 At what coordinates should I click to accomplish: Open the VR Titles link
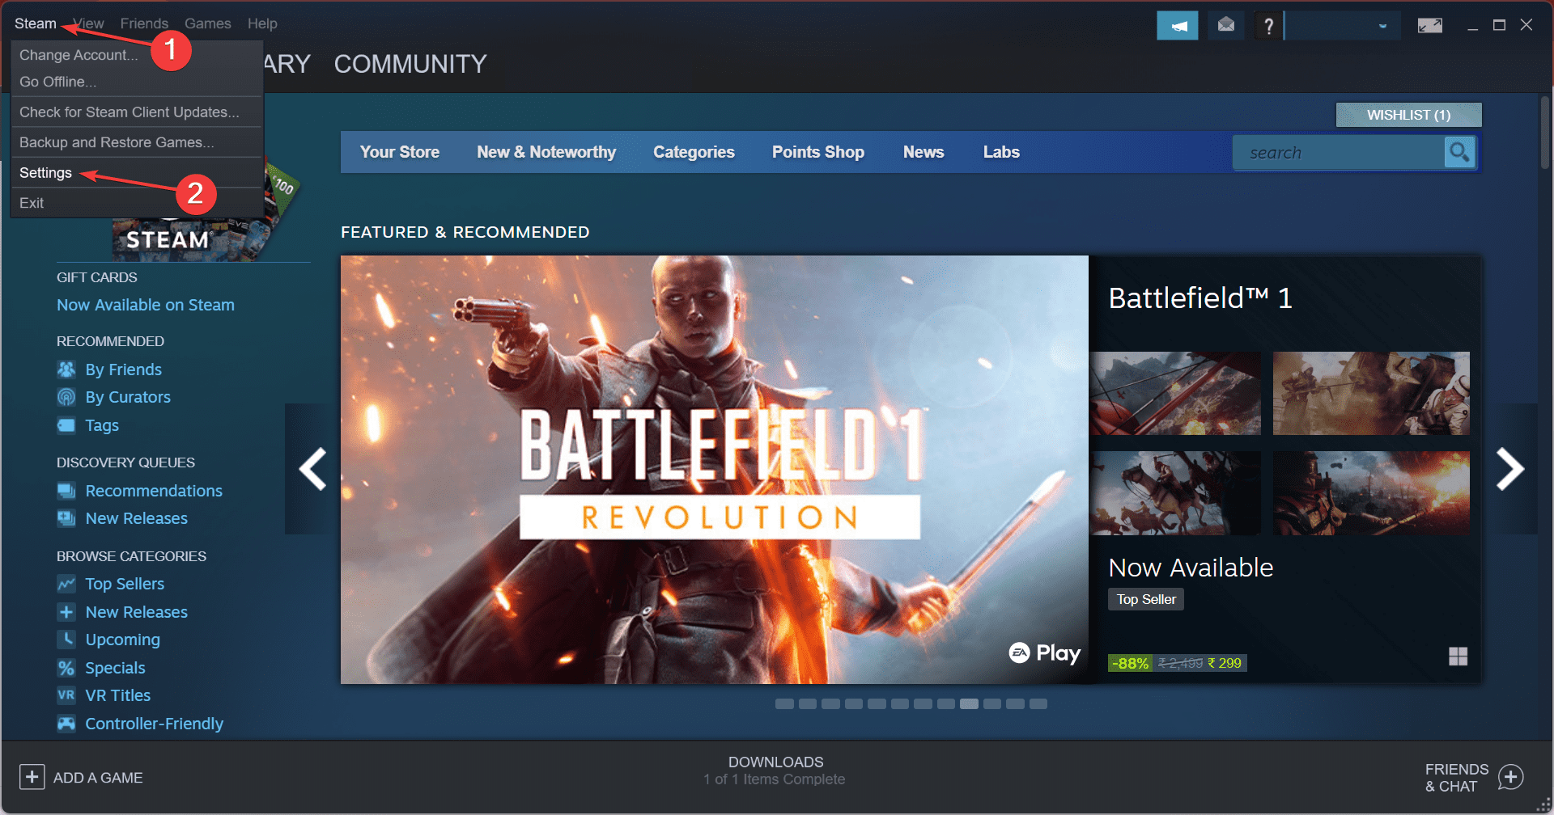point(118,695)
